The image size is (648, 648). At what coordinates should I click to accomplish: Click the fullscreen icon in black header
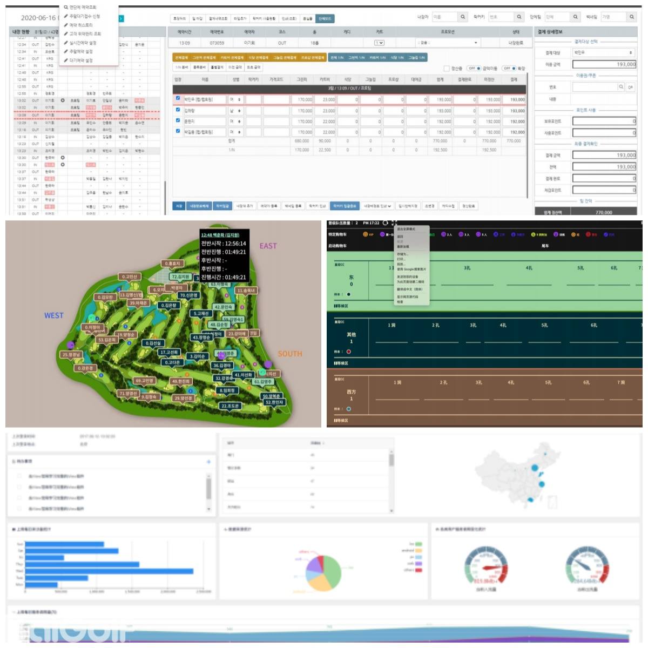[394, 223]
